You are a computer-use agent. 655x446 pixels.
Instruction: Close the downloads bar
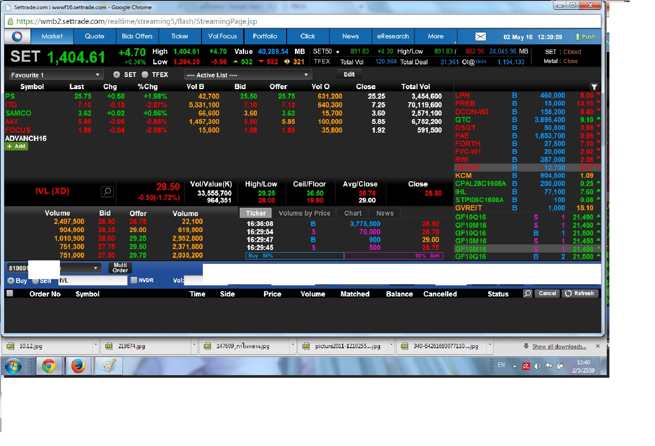(x=598, y=346)
